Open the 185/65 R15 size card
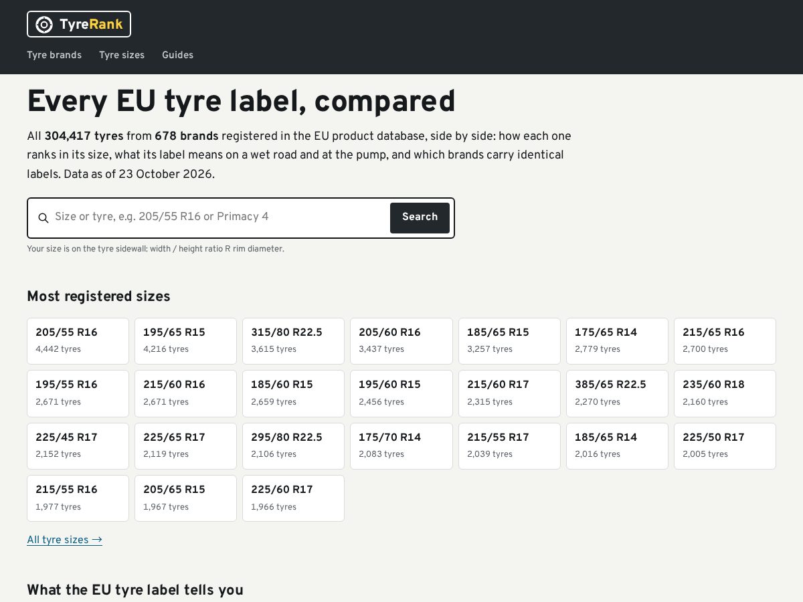 [x=509, y=341]
